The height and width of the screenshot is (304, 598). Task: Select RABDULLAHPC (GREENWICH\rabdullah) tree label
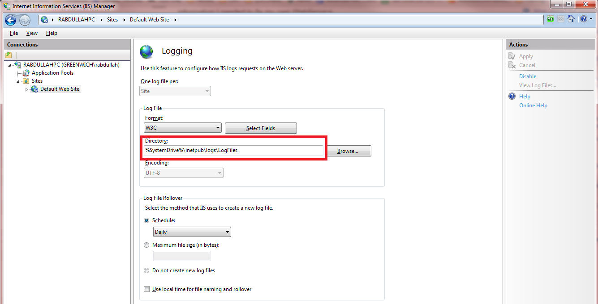(71, 65)
